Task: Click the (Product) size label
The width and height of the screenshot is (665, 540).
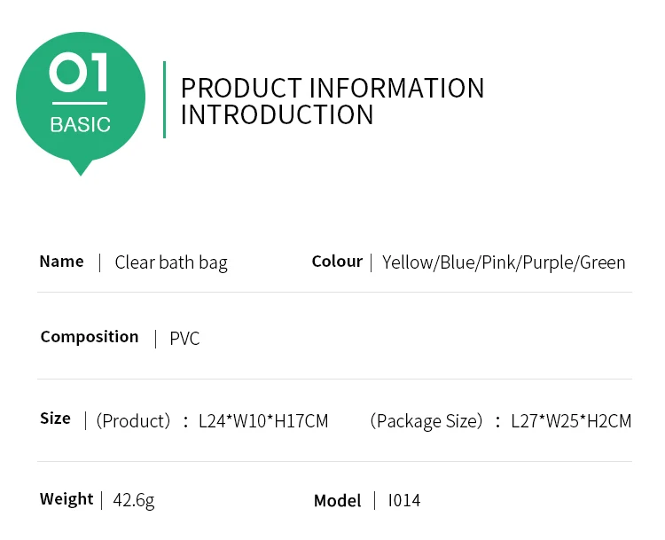Action: [133, 421]
